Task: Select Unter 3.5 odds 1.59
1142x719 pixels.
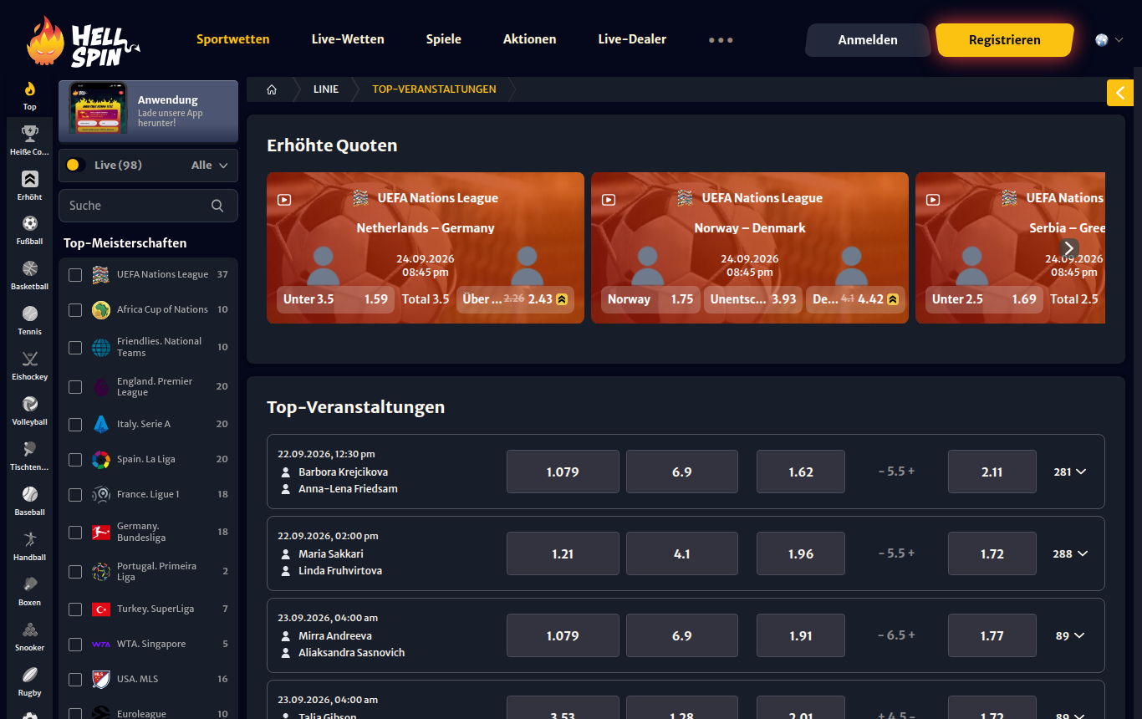Action: pos(335,299)
